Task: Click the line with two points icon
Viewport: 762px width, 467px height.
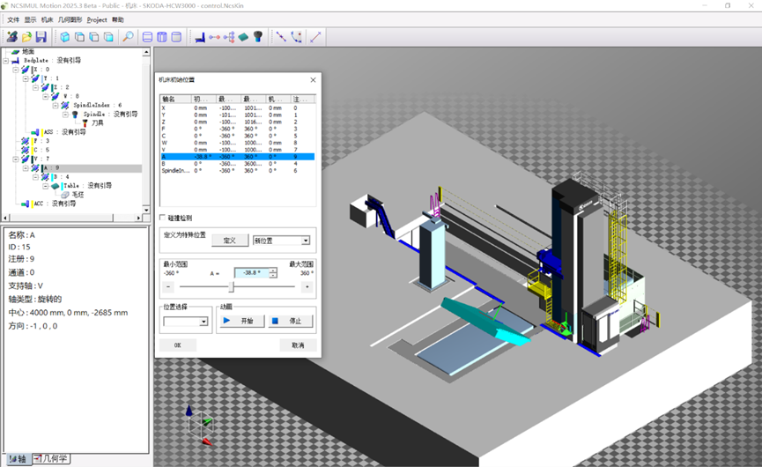Action: (281, 37)
